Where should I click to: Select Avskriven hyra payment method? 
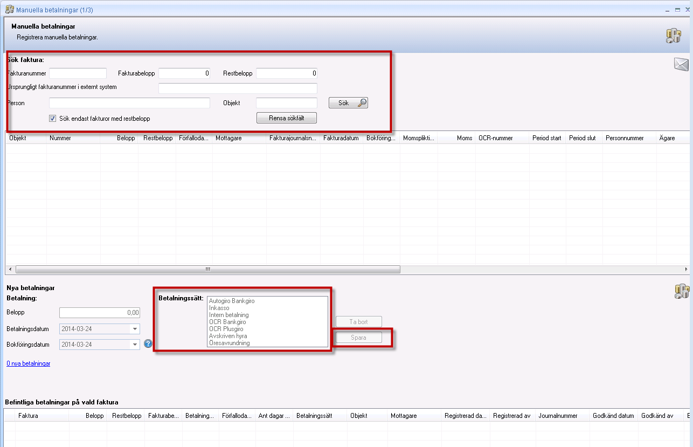point(228,336)
